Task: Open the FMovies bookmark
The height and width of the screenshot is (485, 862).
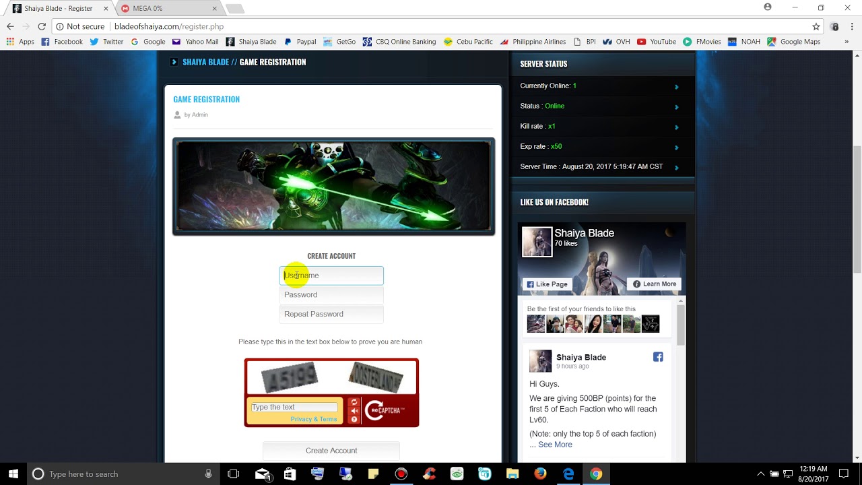Action: [702, 42]
